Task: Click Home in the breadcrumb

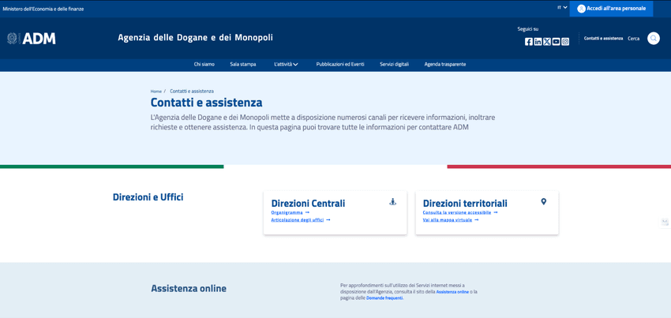Action: (156, 92)
